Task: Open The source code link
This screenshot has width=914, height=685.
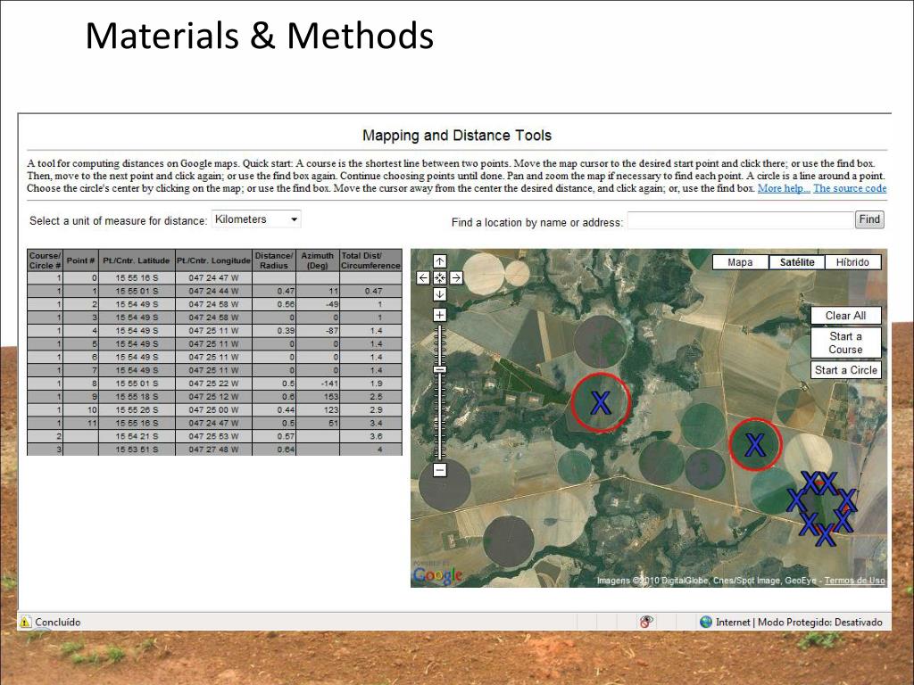Action: (850, 188)
